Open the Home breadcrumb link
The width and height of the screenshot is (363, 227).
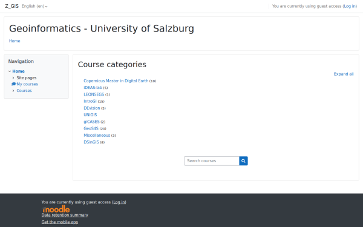tap(15, 41)
